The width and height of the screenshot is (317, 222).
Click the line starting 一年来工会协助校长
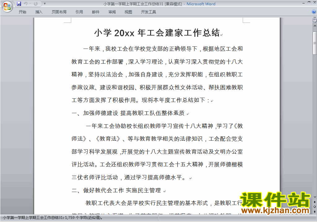point(164,126)
